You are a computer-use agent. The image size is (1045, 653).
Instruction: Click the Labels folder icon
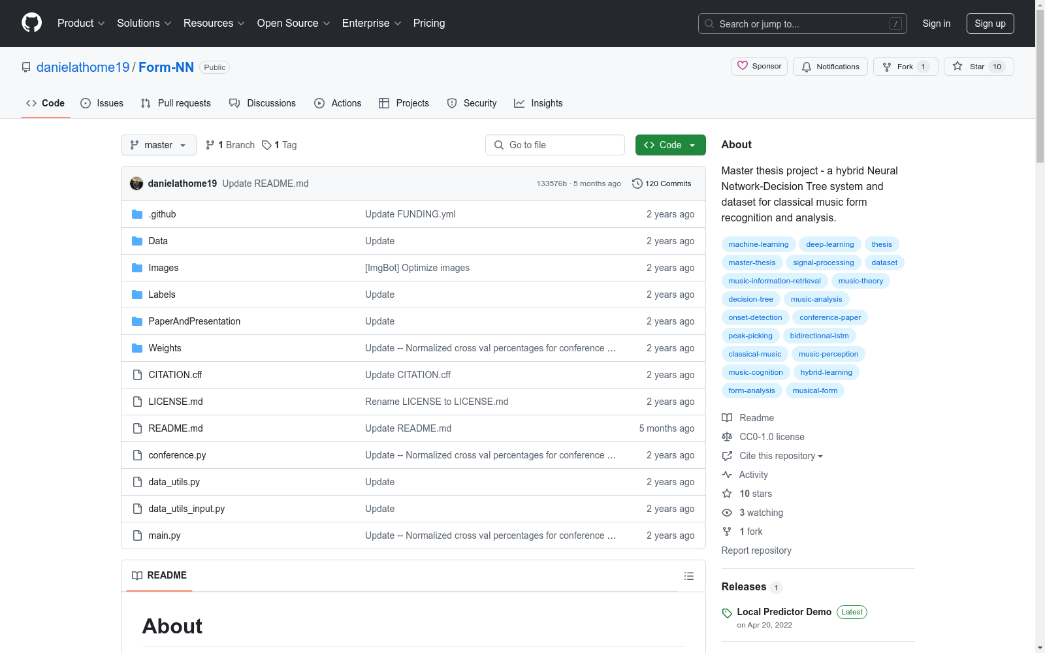[137, 295]
